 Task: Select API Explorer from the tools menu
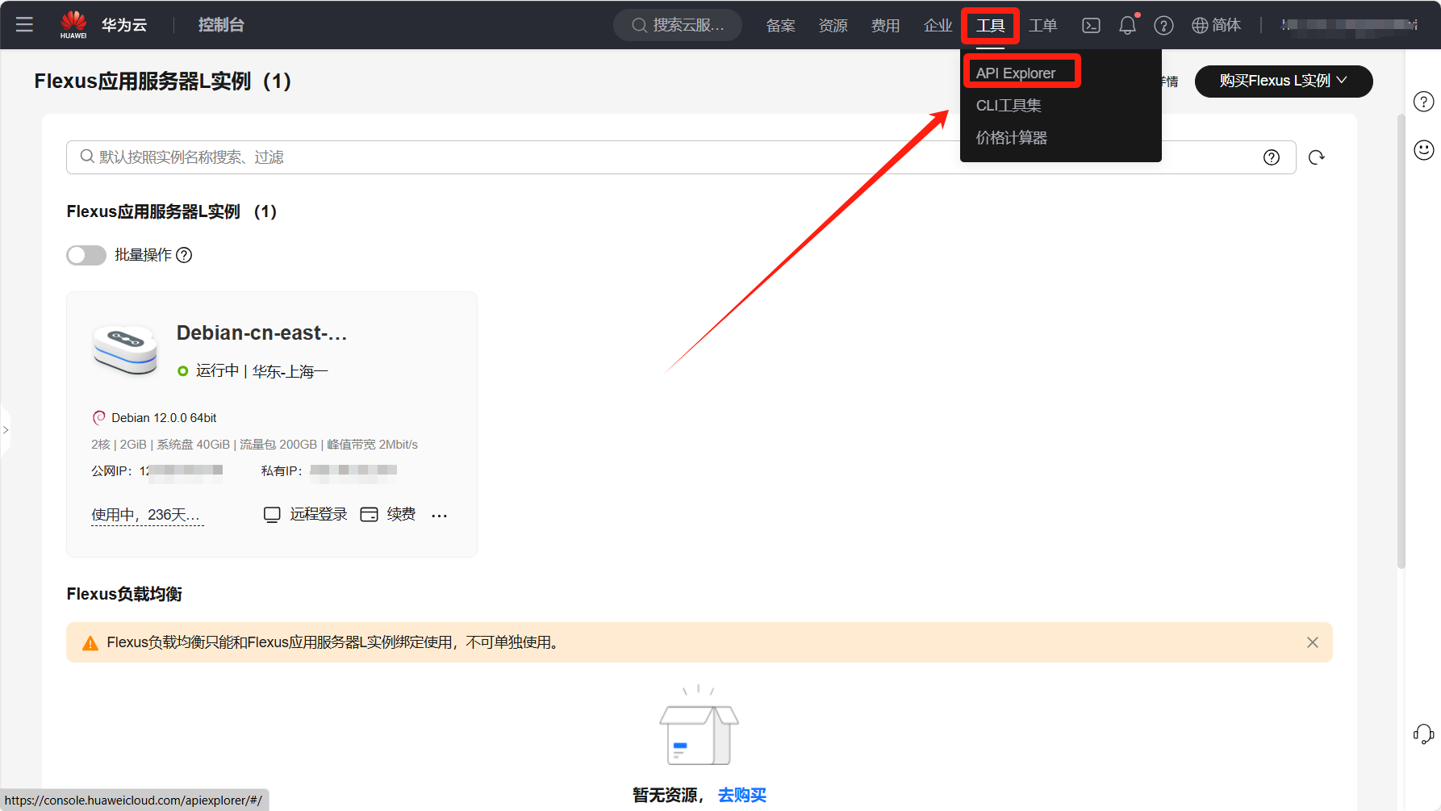click(1016, 73)
